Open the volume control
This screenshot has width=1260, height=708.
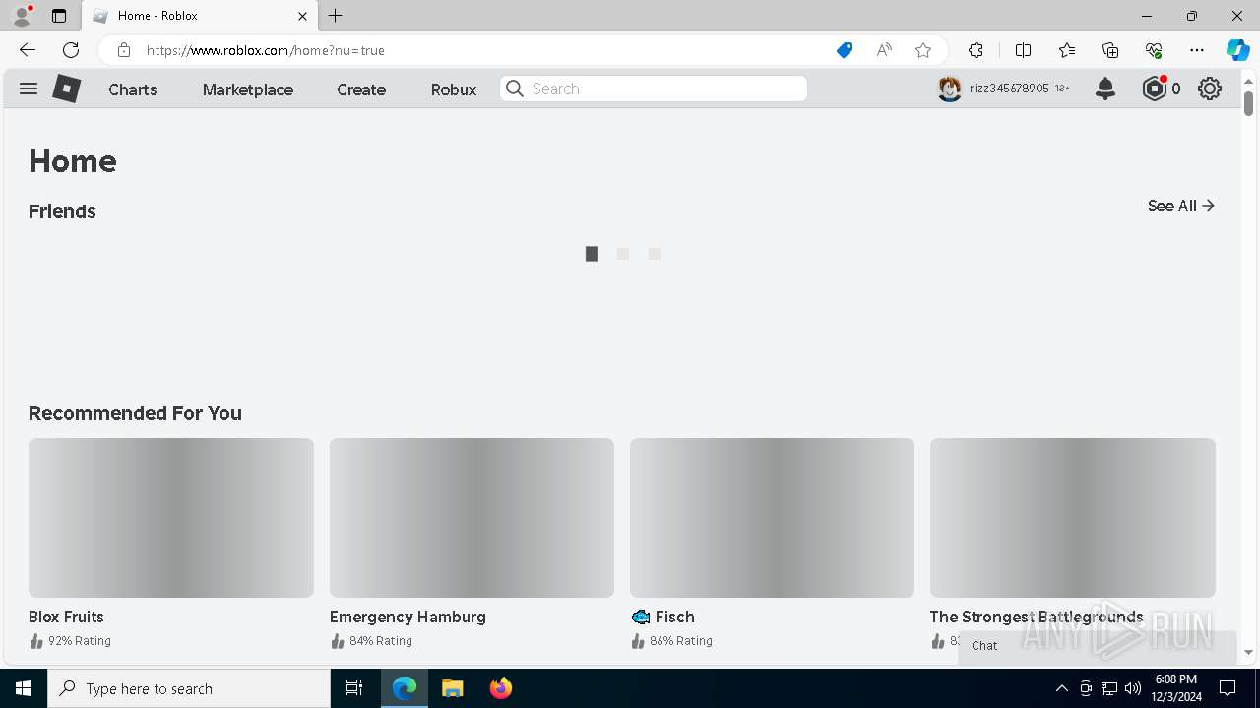tap(1133, 688)
